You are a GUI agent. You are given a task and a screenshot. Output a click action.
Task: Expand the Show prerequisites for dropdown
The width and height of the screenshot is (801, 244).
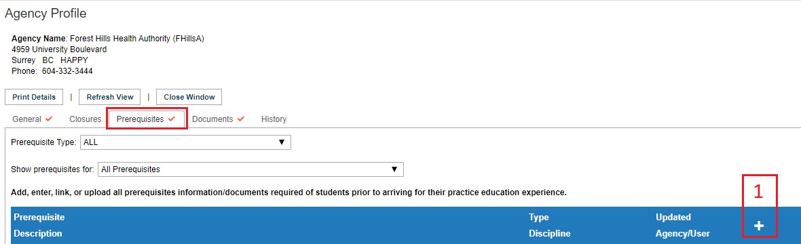point(250,169)
